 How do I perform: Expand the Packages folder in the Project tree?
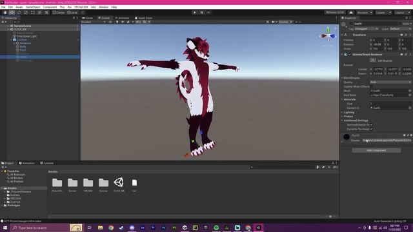(2, 205)
